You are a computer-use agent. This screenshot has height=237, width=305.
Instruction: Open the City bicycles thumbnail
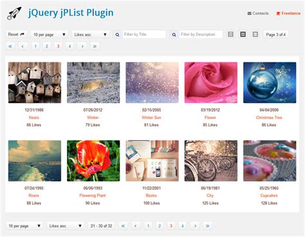pyautogui.click(x=211, y=161)
